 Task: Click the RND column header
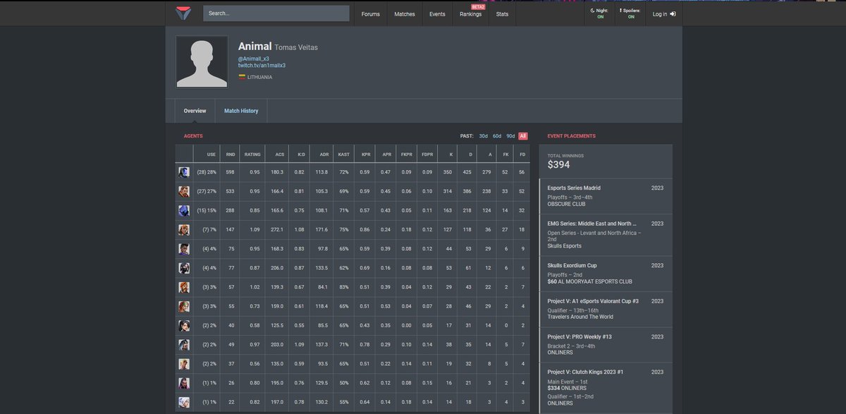(231, 154)
